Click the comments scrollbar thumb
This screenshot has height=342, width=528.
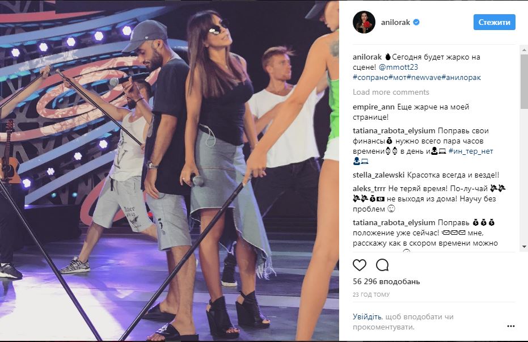point(524,82)
